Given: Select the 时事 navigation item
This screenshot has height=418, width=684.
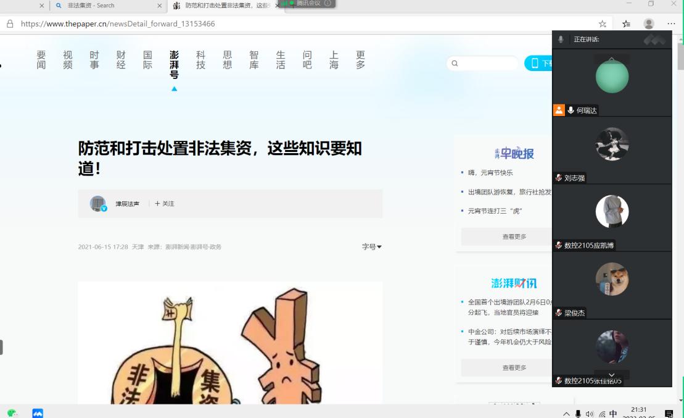Looking at the screenshot, I should pyautogui.click(x=94, y=60).
